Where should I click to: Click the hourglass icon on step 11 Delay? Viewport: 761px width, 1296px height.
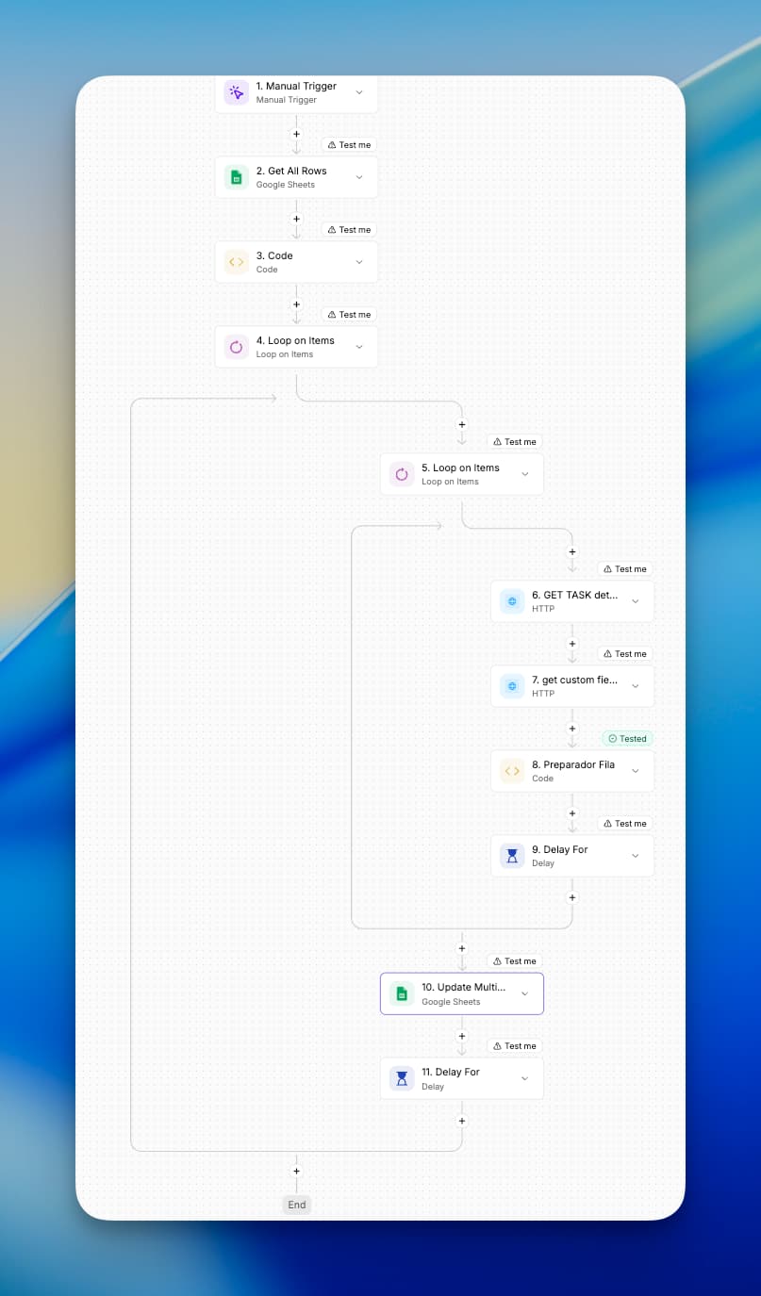[x=402, y=1078]
